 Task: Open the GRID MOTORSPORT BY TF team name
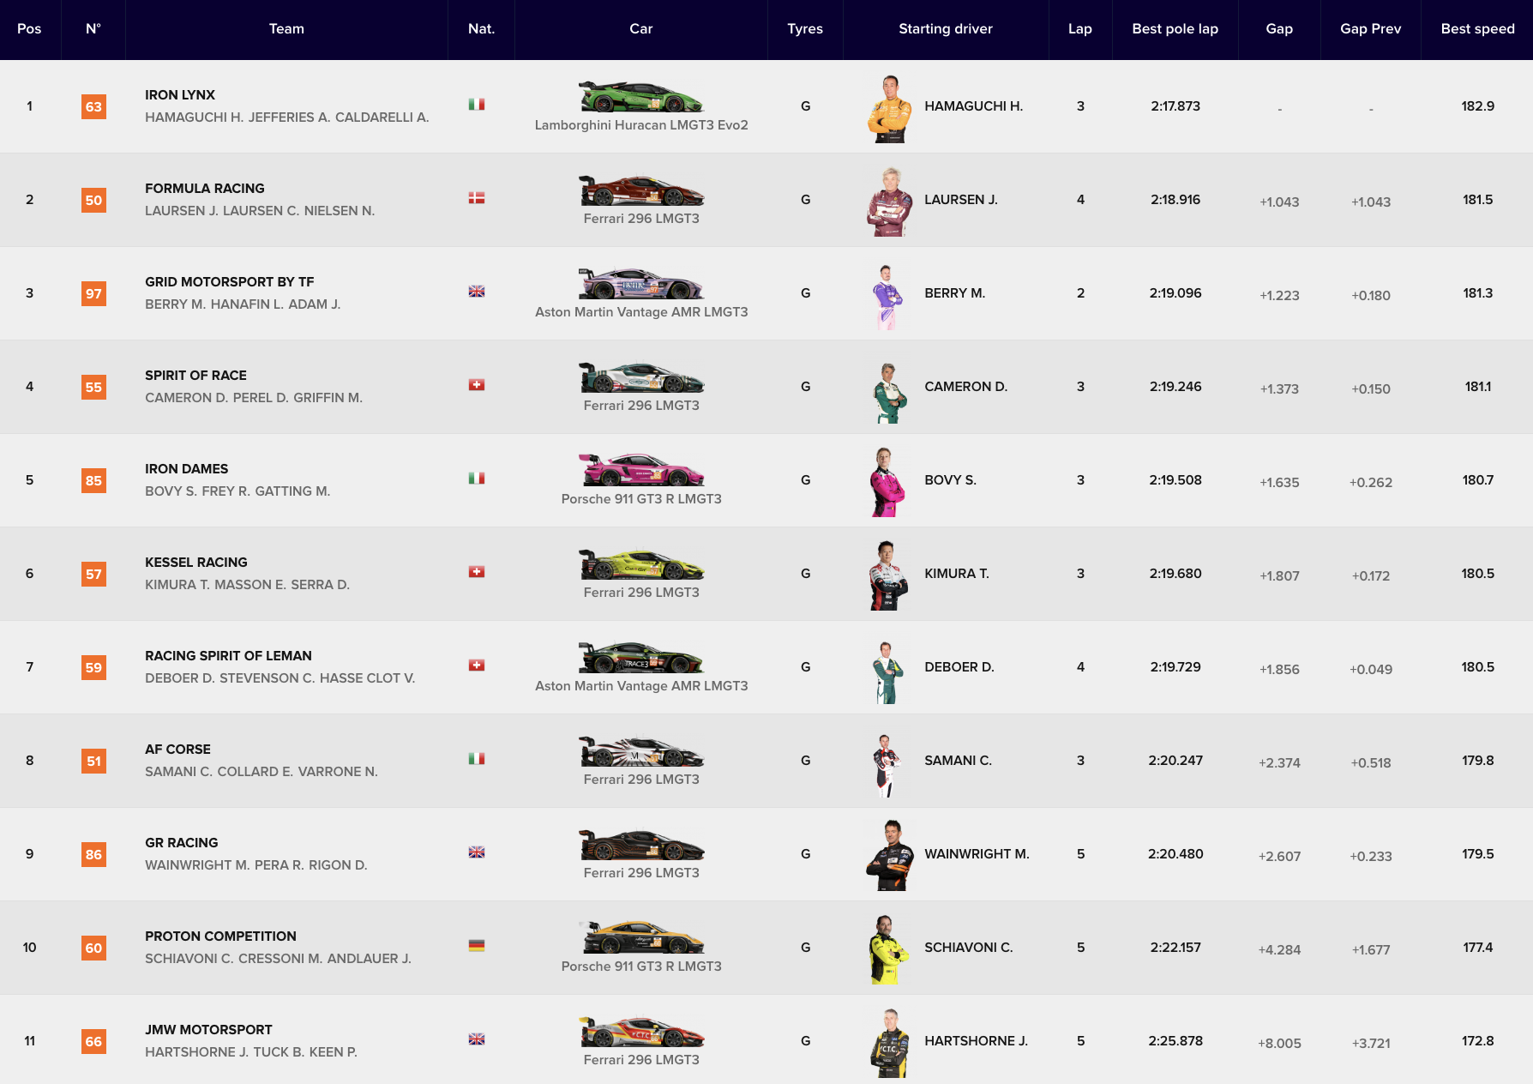pyautogui.click(x=230, y=282)
